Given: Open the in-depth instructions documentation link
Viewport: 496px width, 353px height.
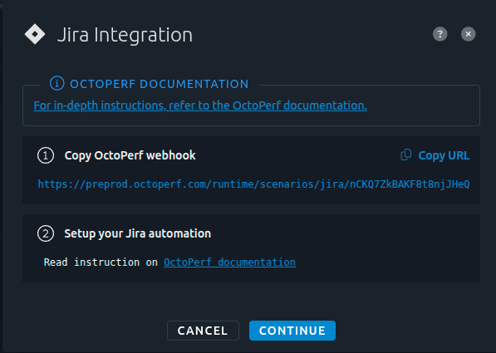Looking at the screenshot, I should (200, 105).
